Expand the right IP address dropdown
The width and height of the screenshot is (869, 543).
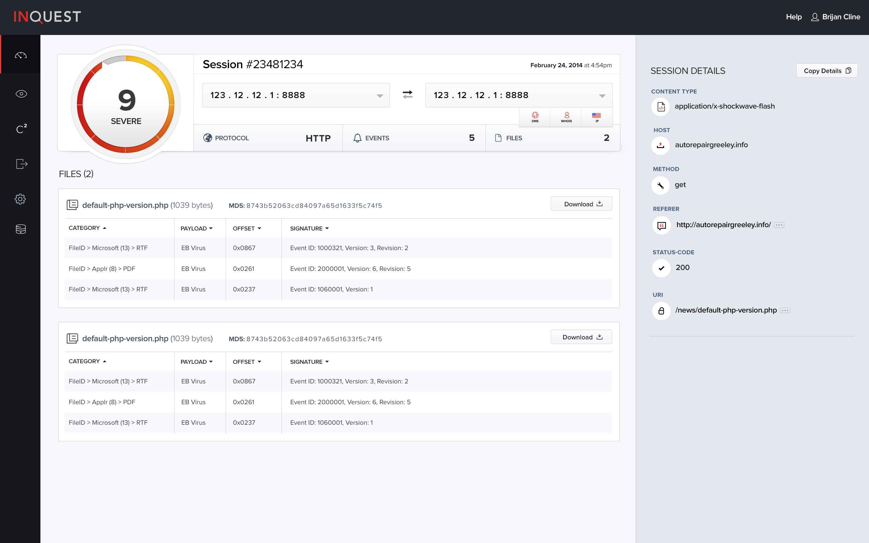(x=603, y=95)
